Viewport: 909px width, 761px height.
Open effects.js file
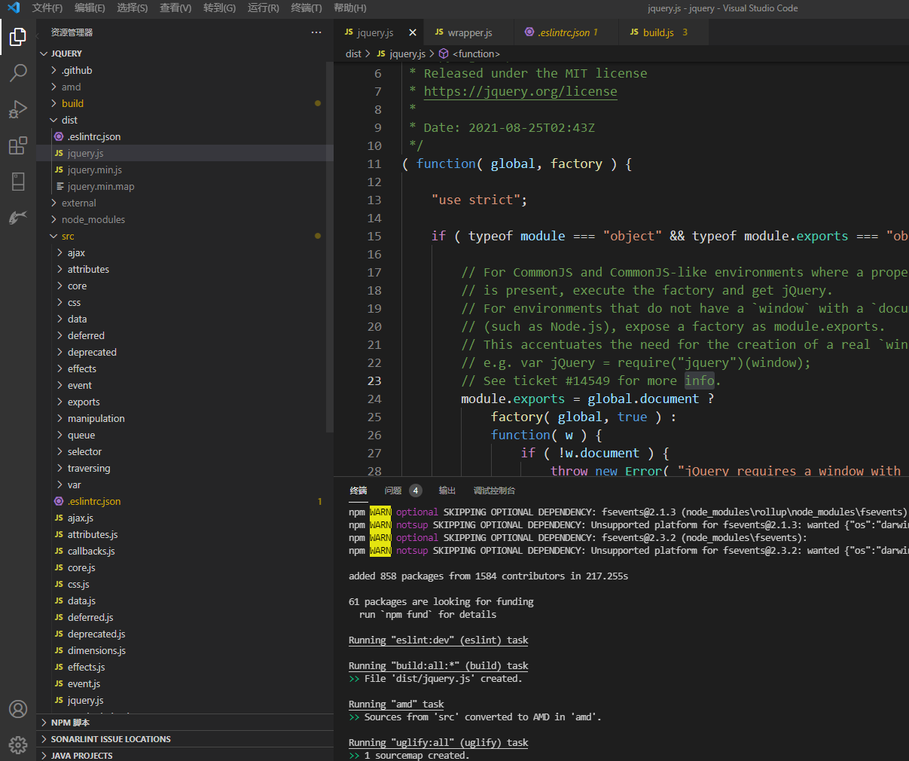point(185,667)
